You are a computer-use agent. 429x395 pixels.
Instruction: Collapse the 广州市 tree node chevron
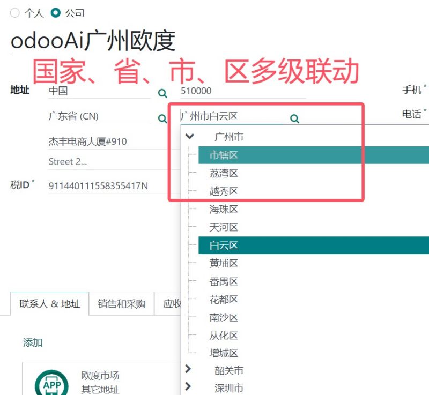[x=190, y=136]
